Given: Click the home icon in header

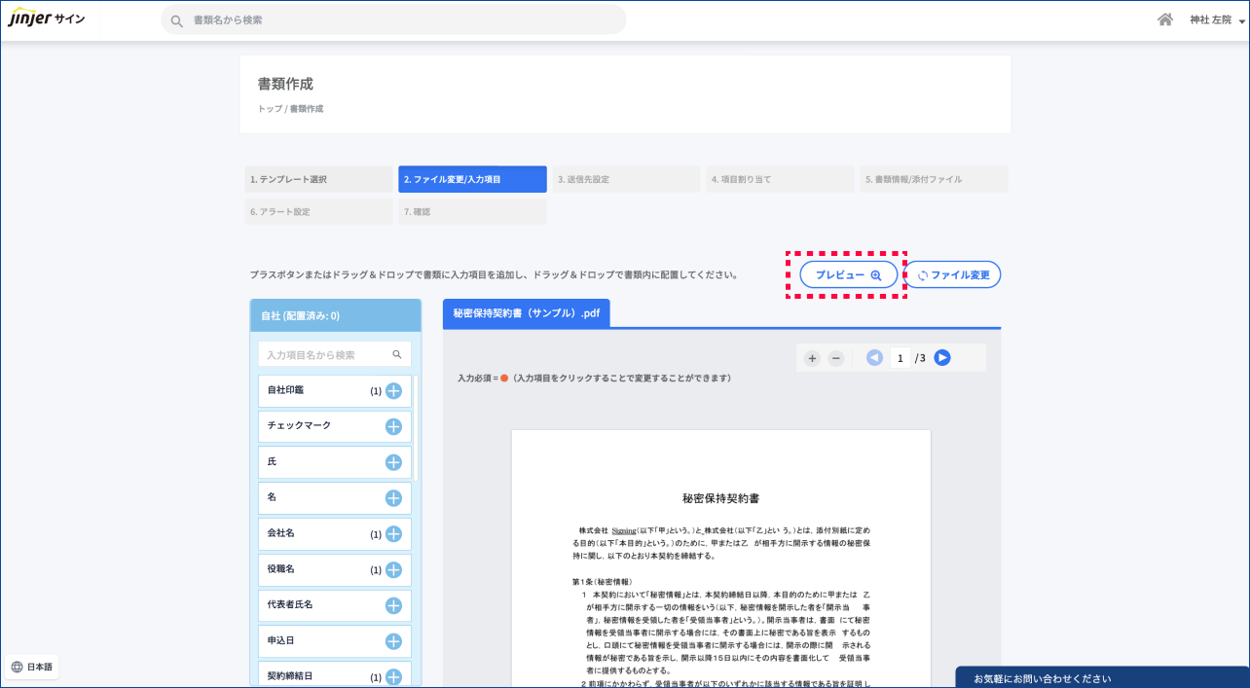Looking at the screenshot, I should click(x=1164, y=19).
